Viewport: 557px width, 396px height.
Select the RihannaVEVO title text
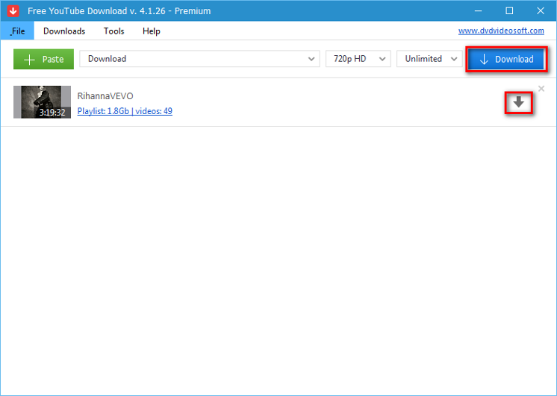(105, 96)
